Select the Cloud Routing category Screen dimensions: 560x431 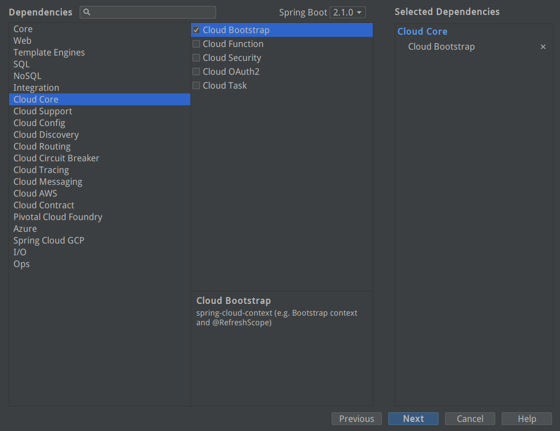pyautogui.click(x=99, y=146)
